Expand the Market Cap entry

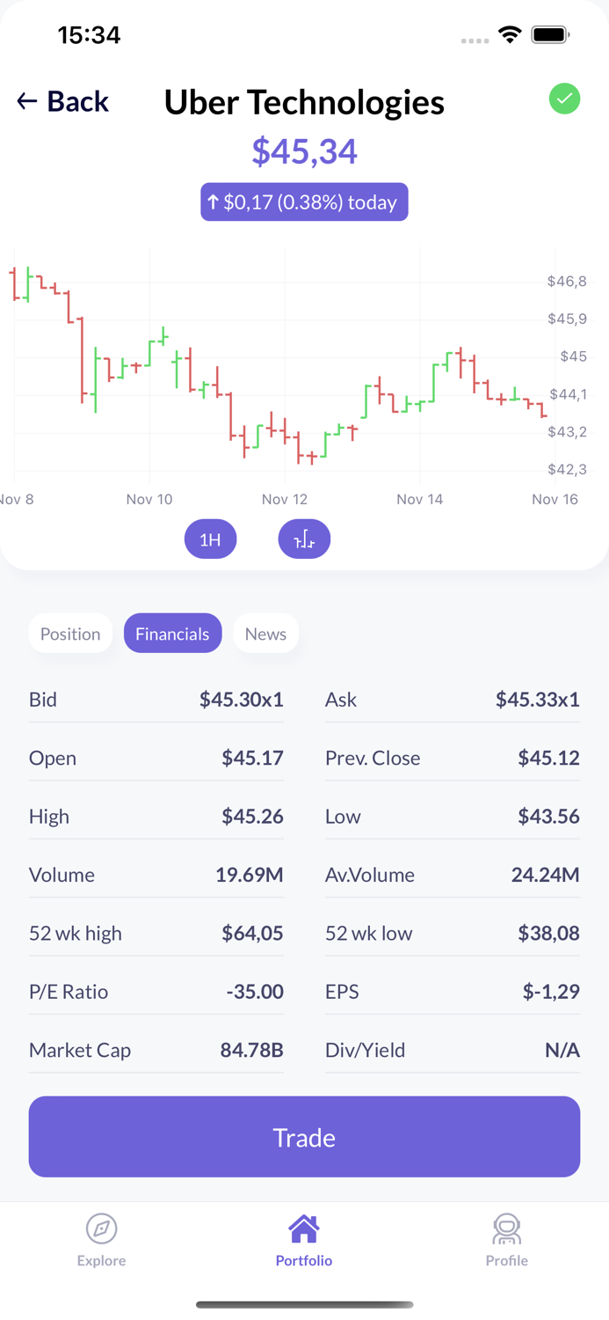coord(156,1050)
